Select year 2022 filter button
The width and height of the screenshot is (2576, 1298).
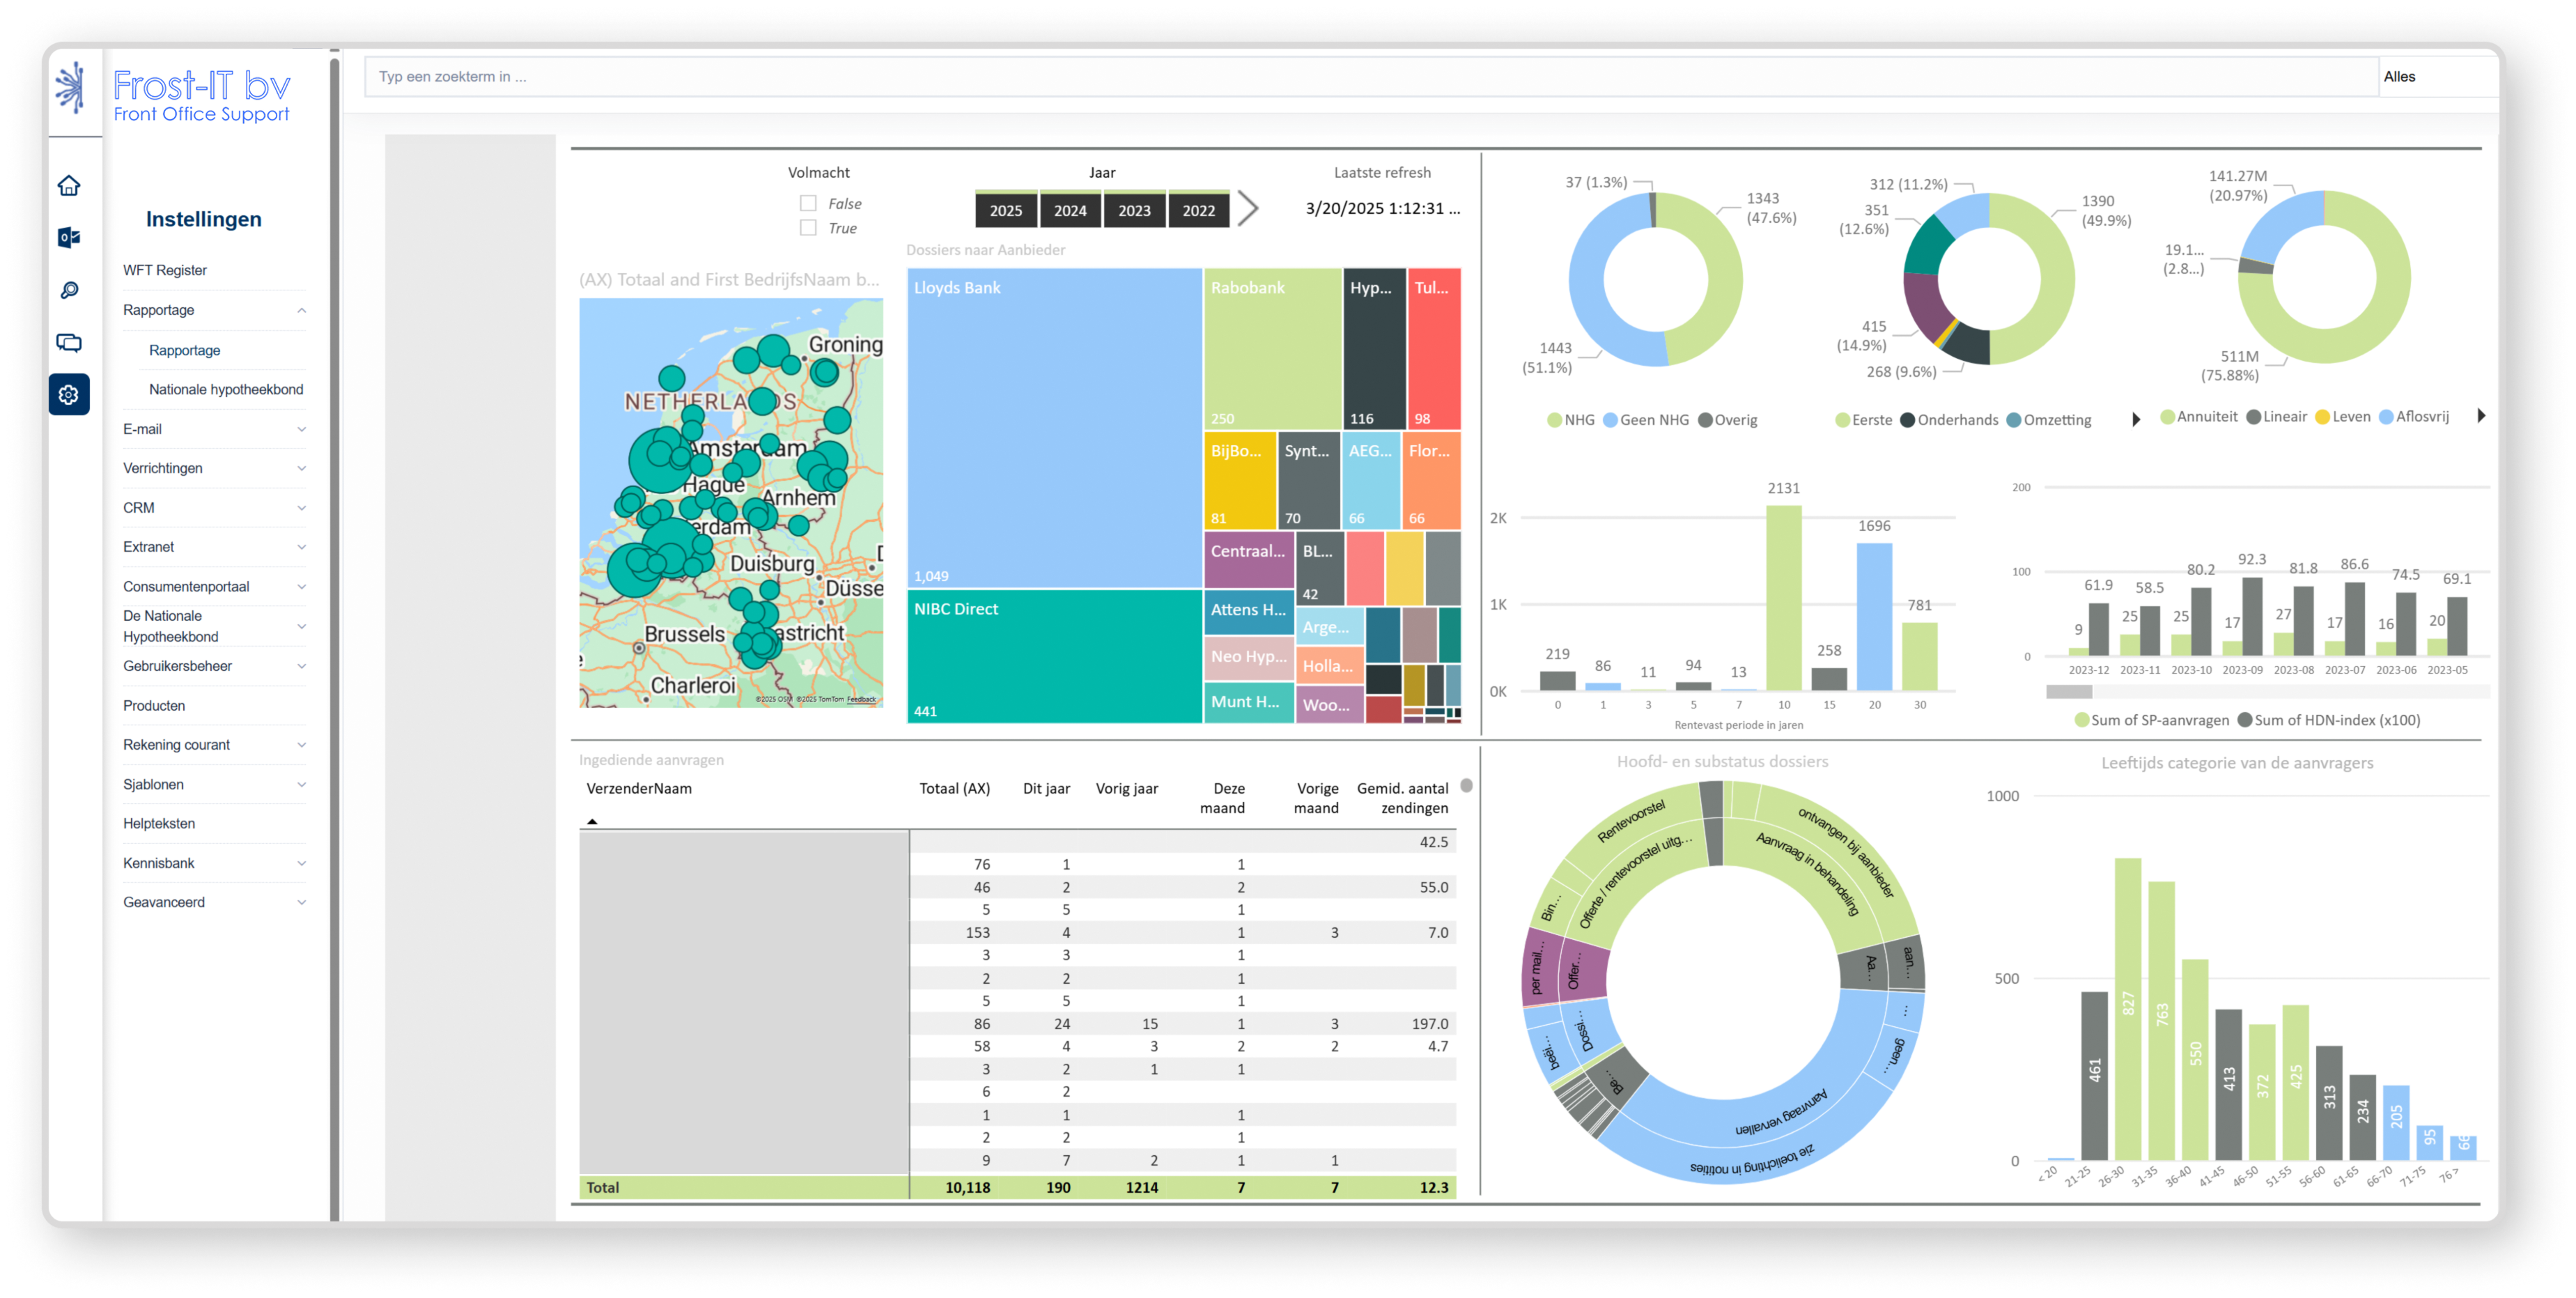pos(1198,210)
